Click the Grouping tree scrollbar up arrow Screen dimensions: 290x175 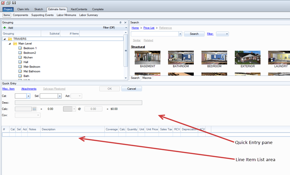tap(126, 33)
